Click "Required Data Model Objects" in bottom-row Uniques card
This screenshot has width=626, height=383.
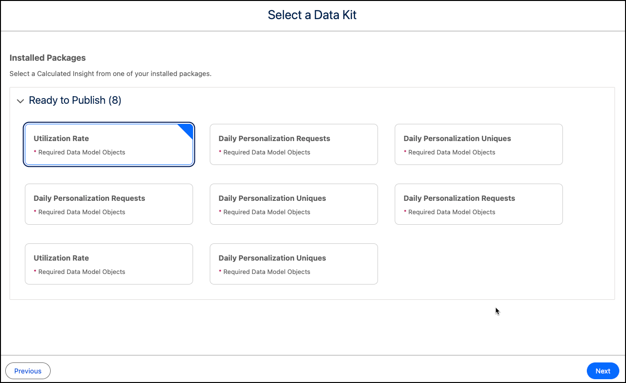[x=267, y=272]
